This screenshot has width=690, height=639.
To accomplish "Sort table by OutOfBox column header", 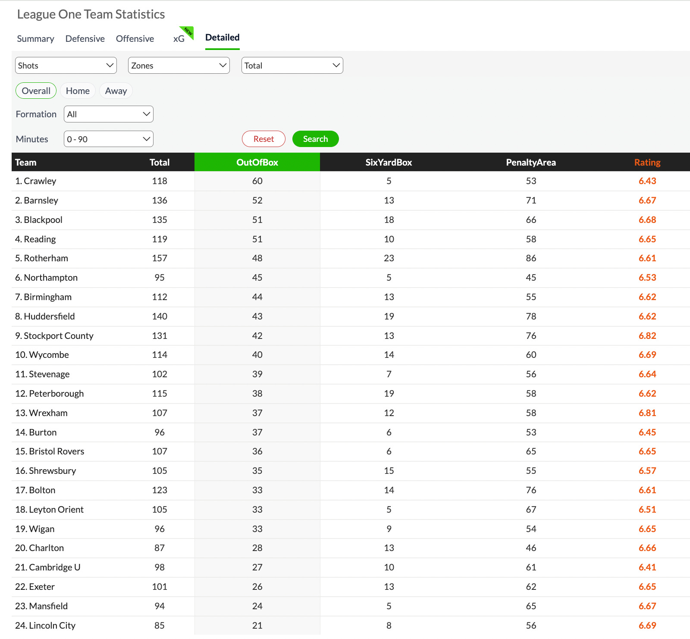I will (x=257, y=163).
